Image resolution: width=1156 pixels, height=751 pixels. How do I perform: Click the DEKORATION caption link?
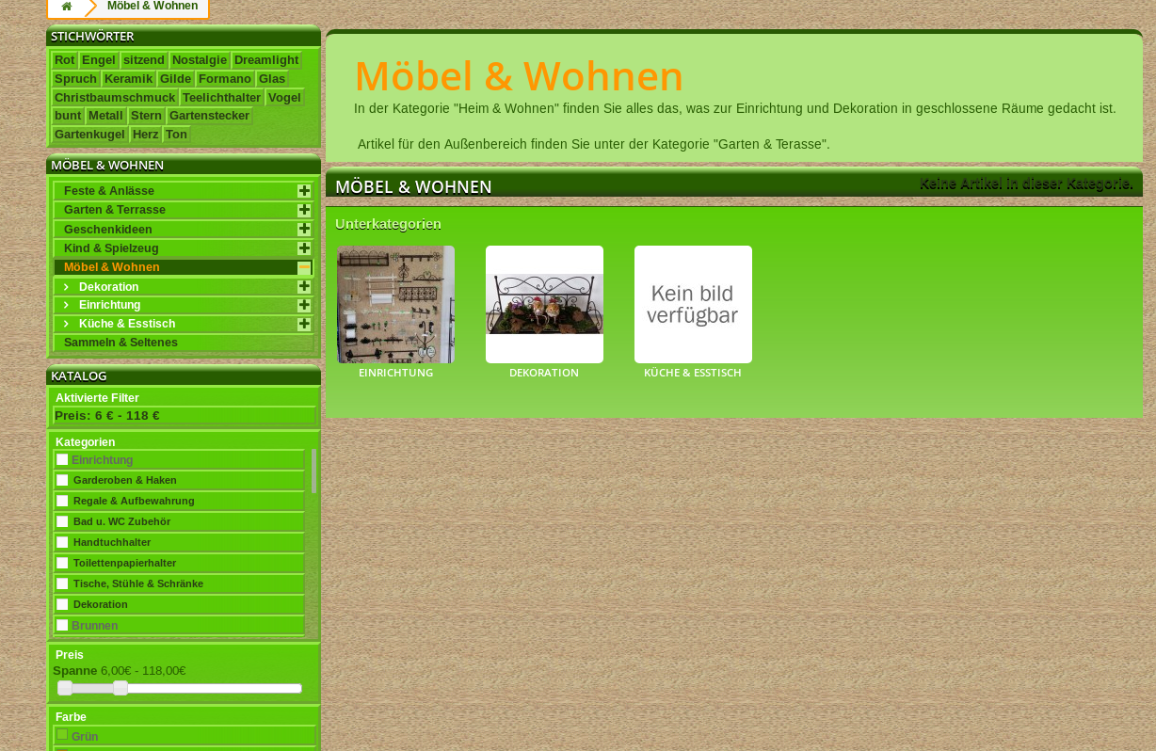coord(544,373)
